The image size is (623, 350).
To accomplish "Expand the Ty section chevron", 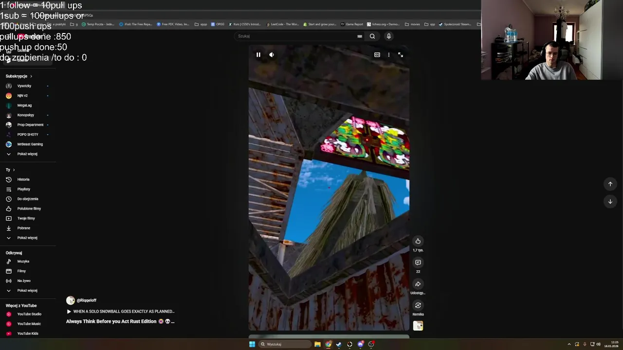I will (14, 170).
